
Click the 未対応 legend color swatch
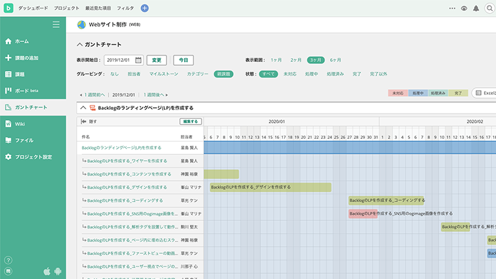(x=398, y=93)
